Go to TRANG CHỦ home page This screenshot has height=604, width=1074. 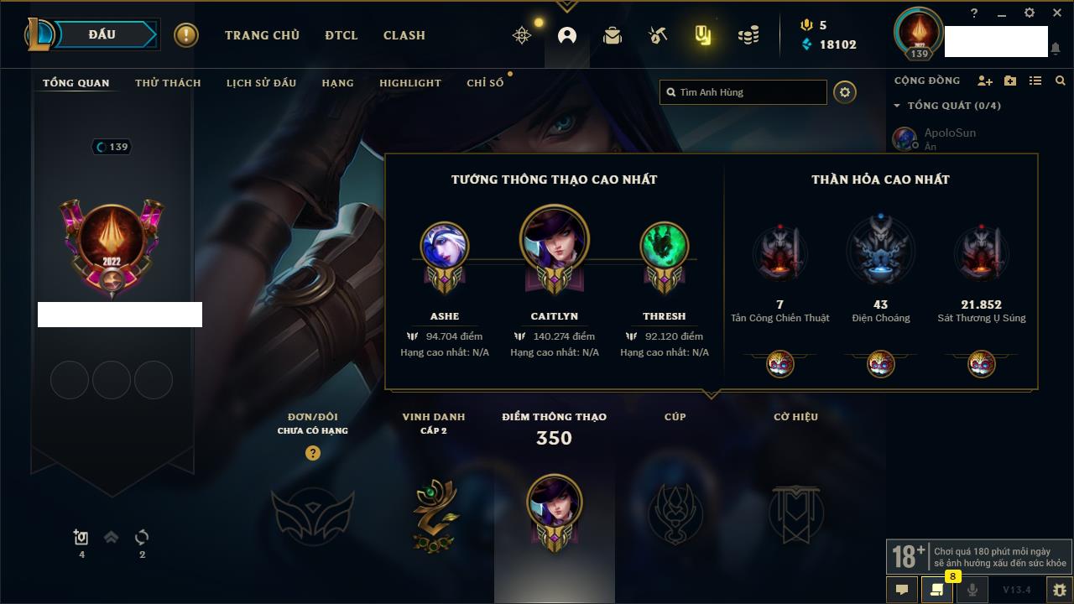(x=262, y=35)
